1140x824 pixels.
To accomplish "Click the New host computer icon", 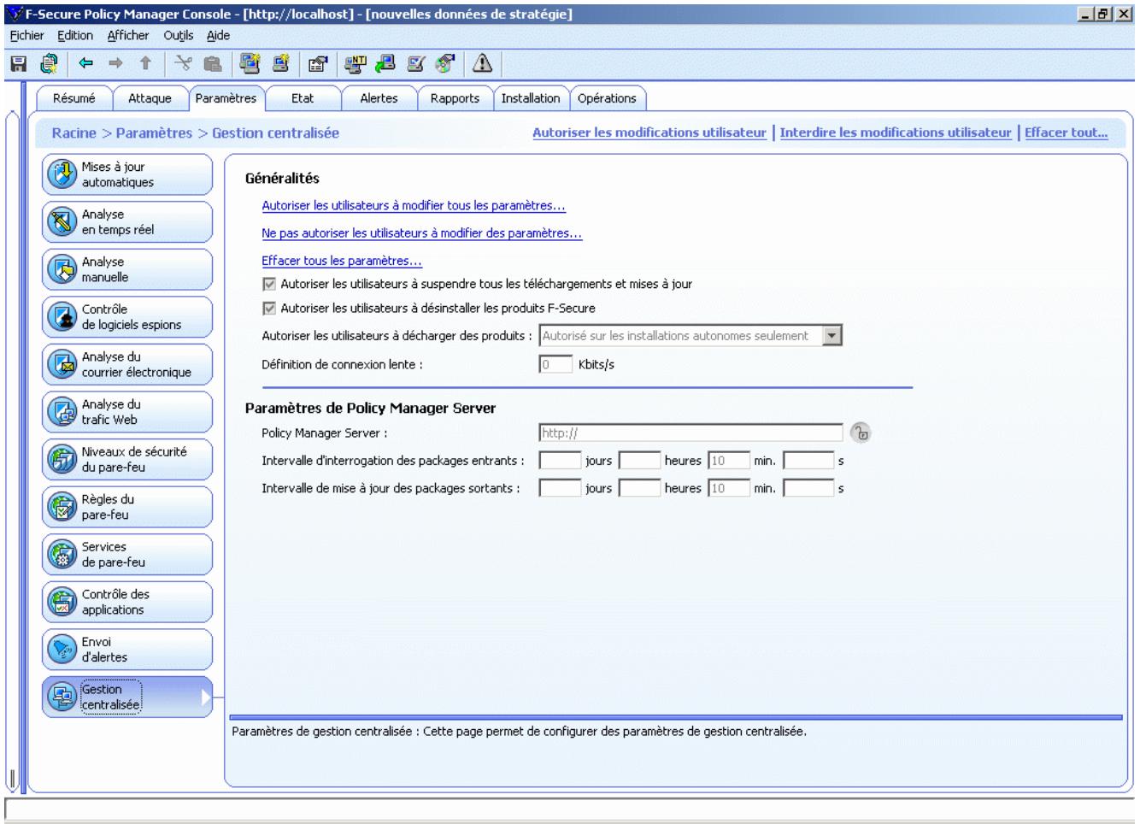I will tap(279, 63).
